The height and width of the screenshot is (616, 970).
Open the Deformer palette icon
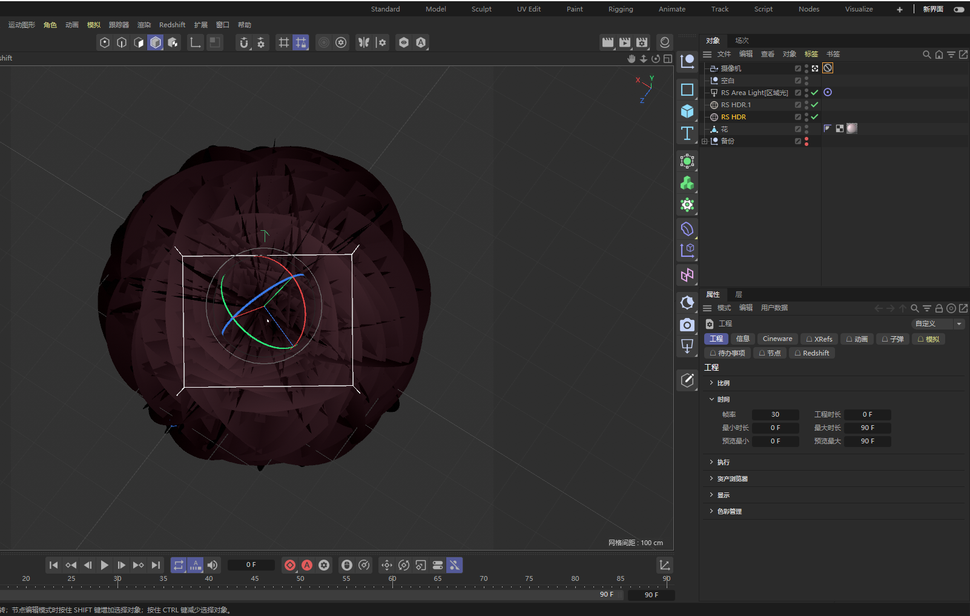pyautogui.click(x=687, y=229)
